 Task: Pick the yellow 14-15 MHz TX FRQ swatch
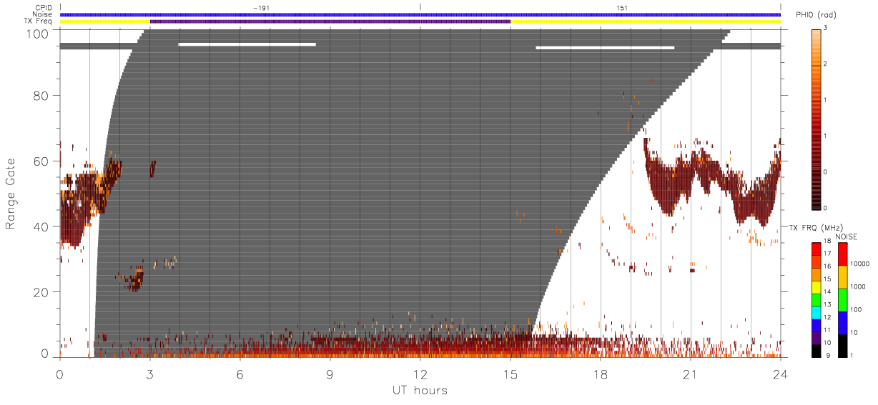(817, 287)
